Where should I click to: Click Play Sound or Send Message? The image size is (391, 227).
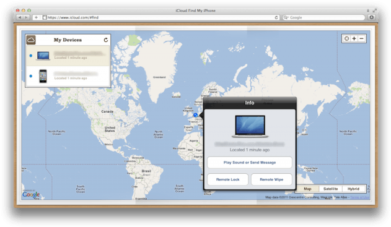250,163
